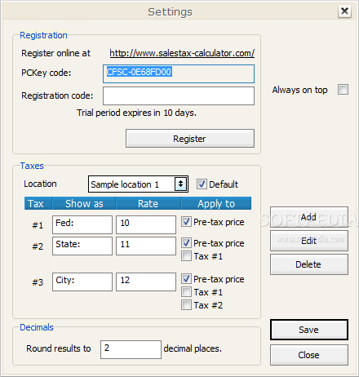Enable the Always on top checkbox
The image size is (359, 377).
(x=343, y=90)
